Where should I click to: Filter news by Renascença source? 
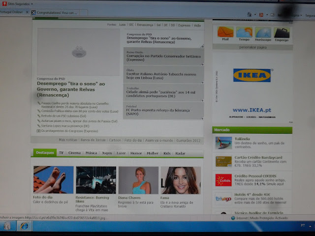[145, 25]
